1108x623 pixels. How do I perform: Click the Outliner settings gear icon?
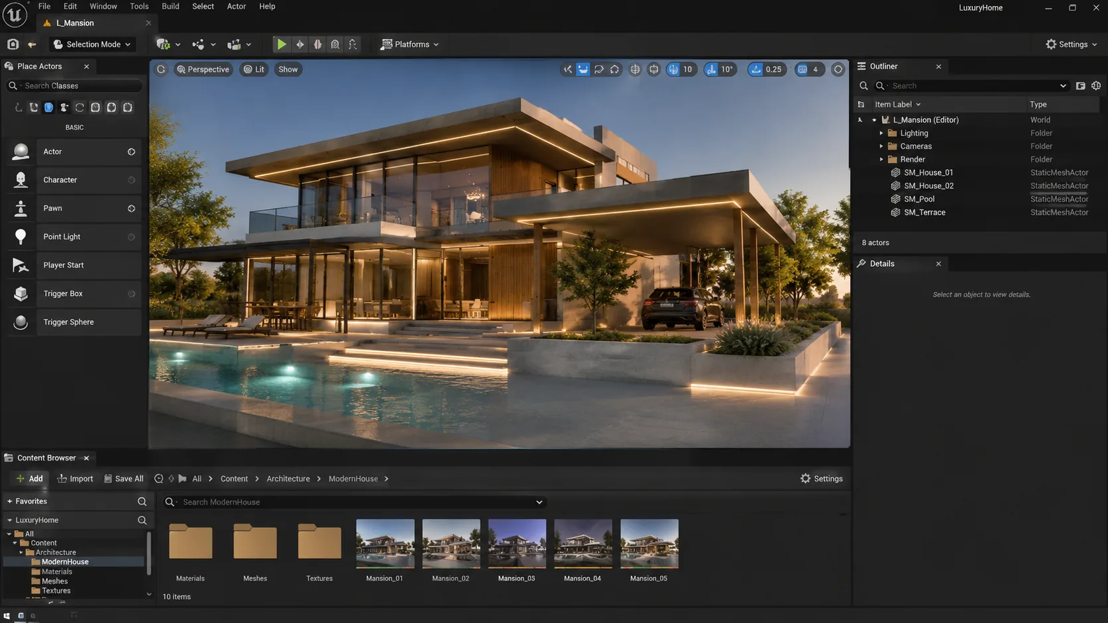[x=1096, y=86]
